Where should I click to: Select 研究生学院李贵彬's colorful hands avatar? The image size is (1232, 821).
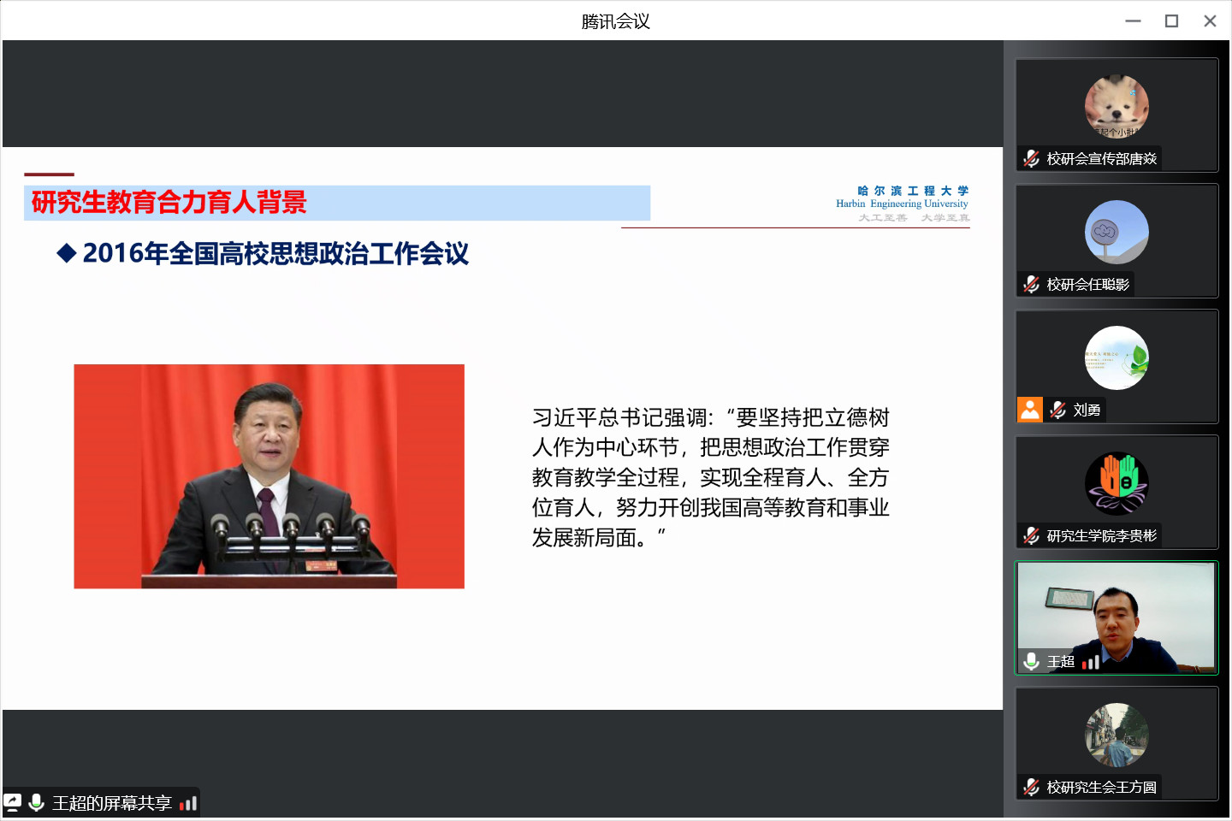click(1116, 483)
